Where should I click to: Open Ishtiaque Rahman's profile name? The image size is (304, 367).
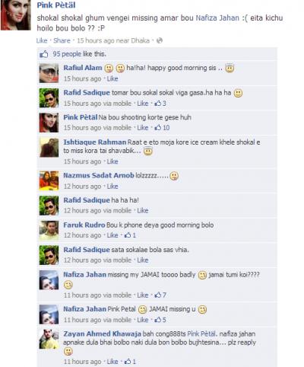(94, 142)
